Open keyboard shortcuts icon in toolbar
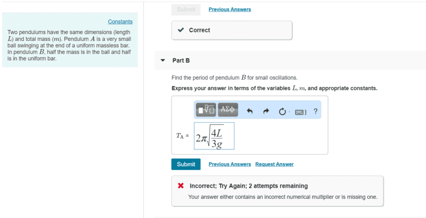426x218 pixels. coord(300,112)
